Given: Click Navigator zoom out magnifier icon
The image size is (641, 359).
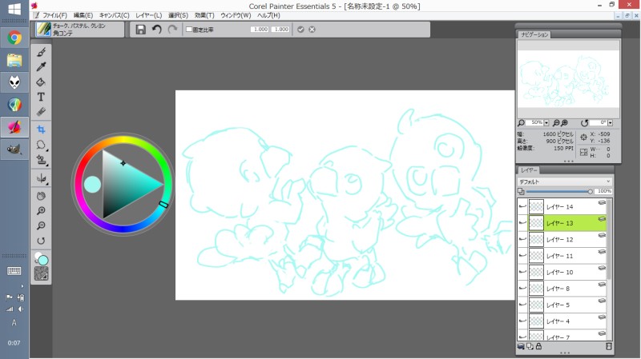Looking at the screenshot, I should (x=556, y=123).
